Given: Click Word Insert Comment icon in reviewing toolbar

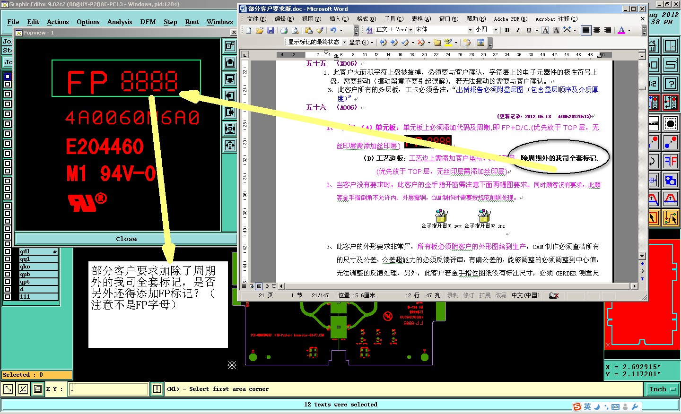Looking at the screenshot, I should pos(437,43).
